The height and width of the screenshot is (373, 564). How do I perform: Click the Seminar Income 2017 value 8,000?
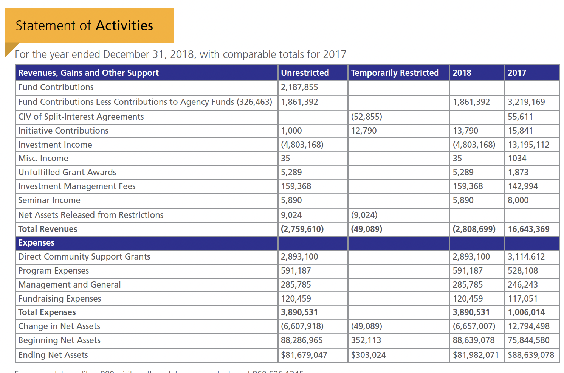(x=518, y=200)
